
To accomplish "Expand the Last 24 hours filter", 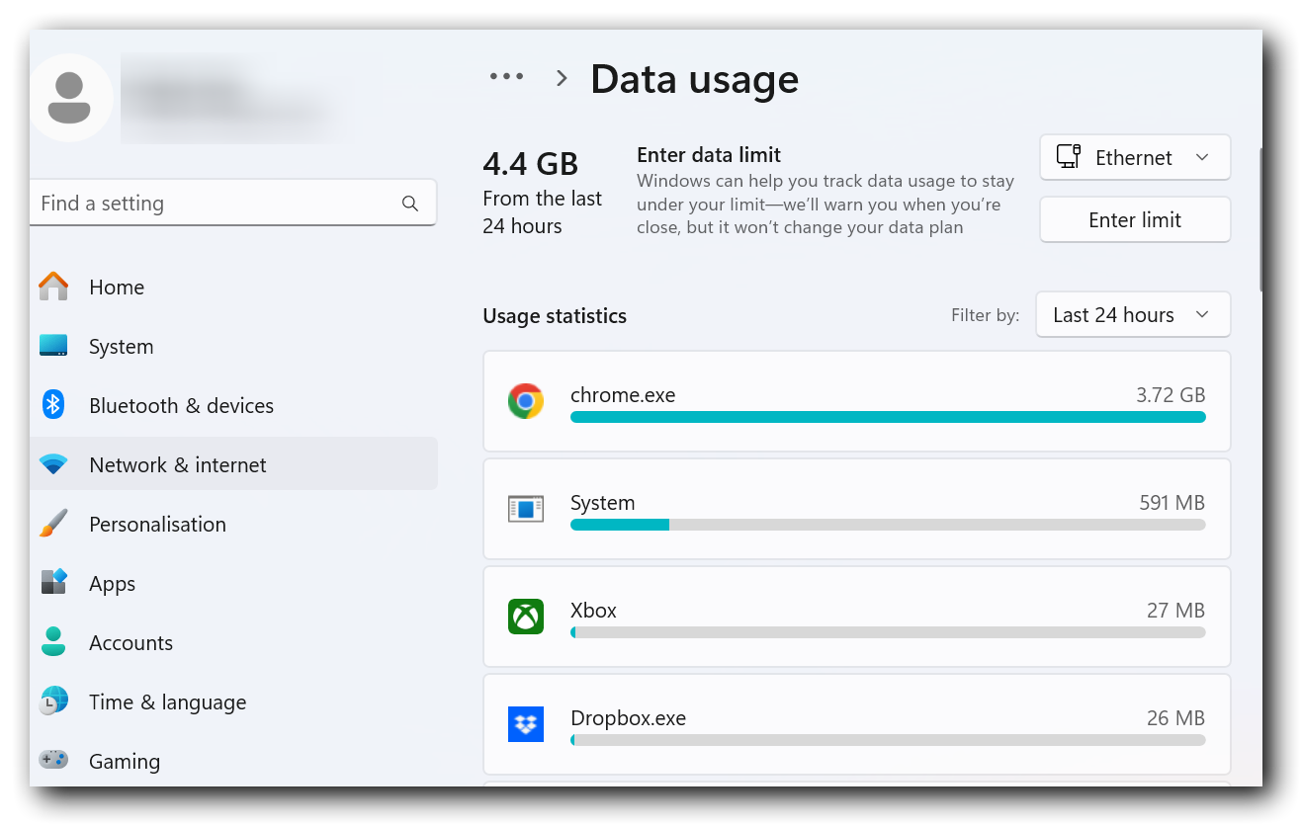I will coord(1132,315).
